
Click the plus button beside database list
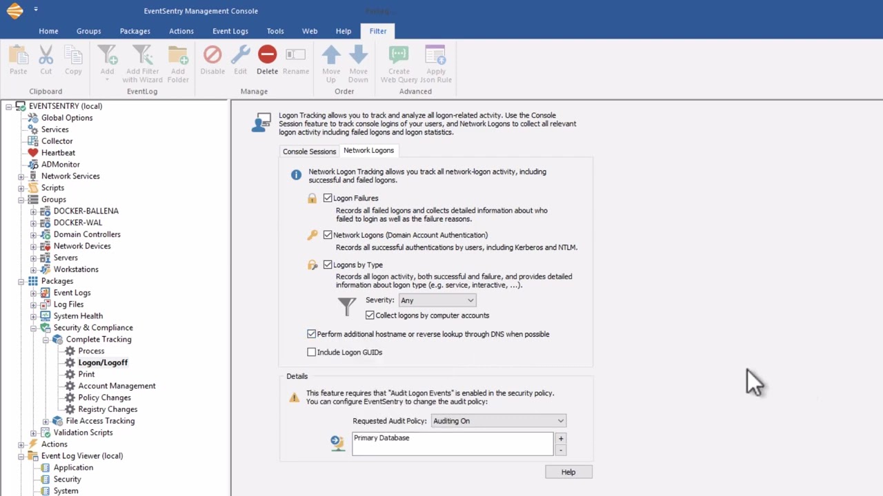pos(561,438)
